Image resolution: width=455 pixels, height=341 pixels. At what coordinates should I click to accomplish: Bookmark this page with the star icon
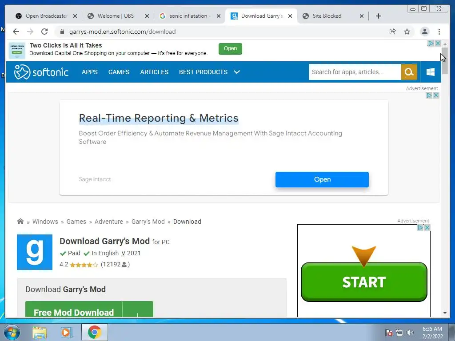pyautogui.click(x=407, y=32)
